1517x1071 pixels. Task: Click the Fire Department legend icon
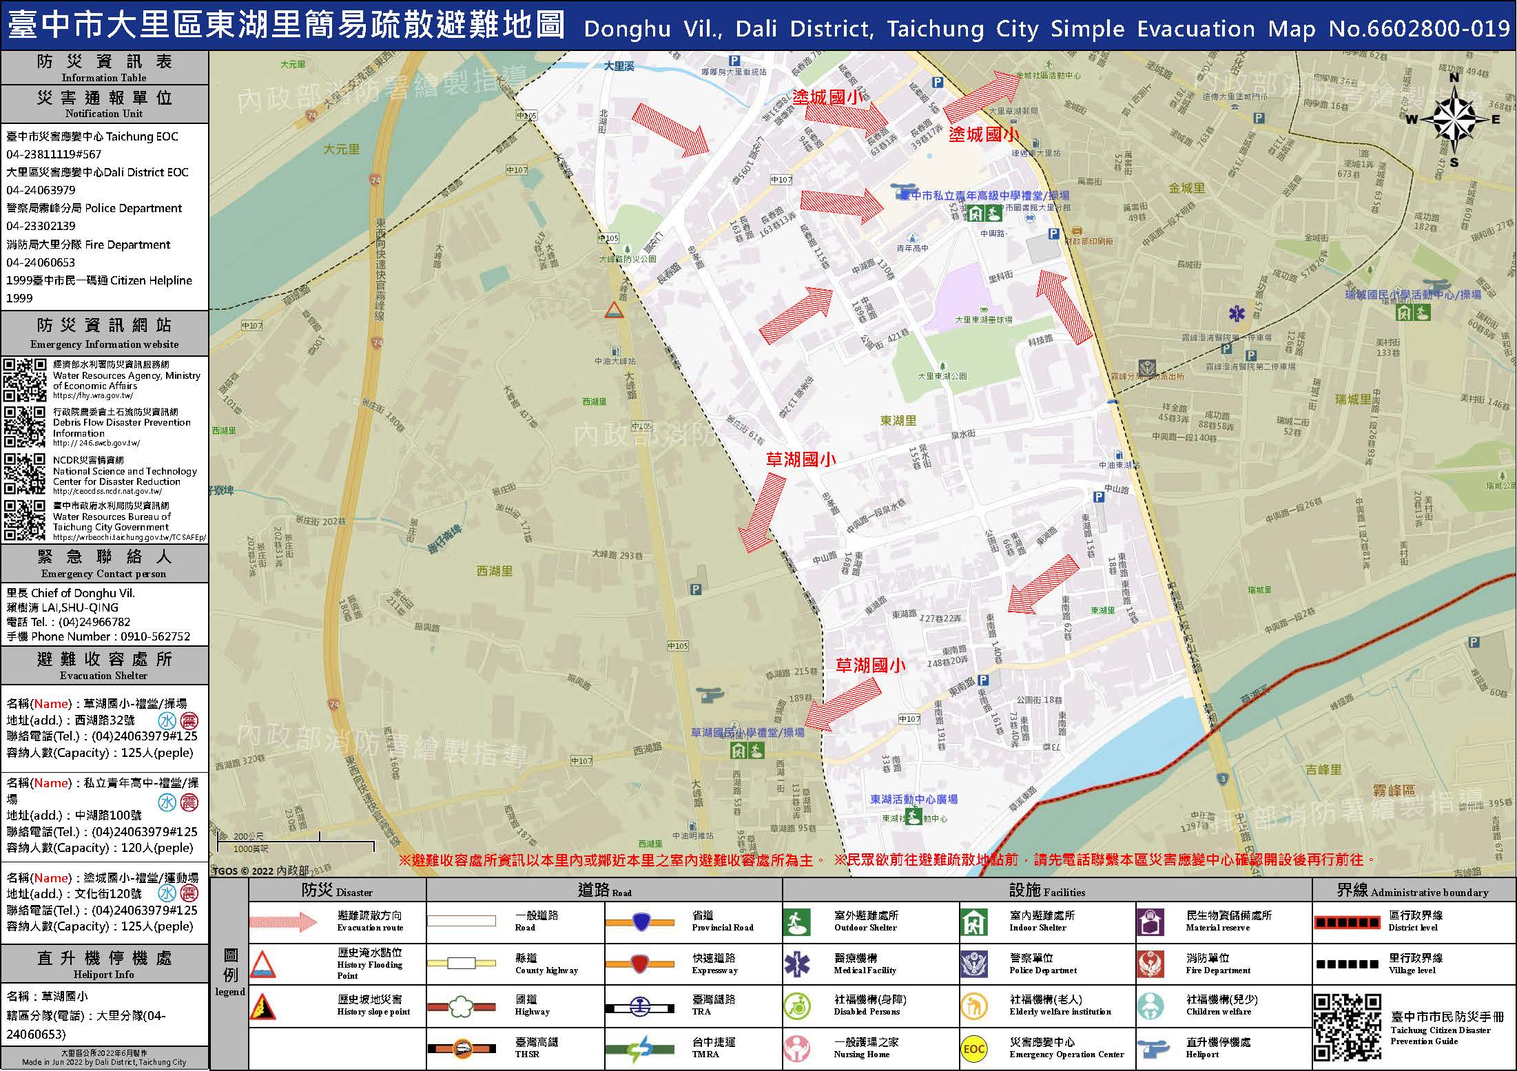click(1150, 964)
